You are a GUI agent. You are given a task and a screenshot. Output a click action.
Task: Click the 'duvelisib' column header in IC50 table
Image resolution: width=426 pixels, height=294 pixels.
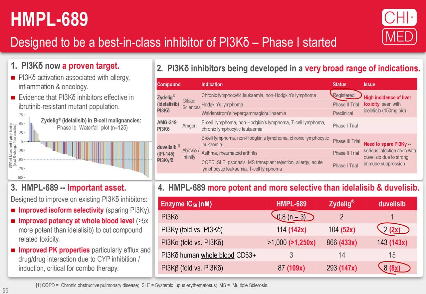[392, 204]
